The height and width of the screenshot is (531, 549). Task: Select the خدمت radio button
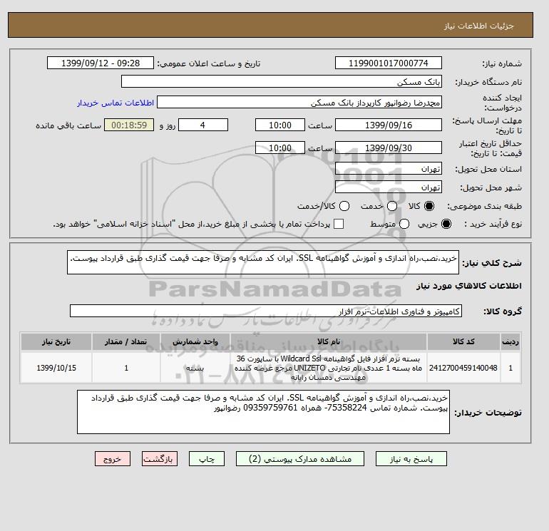click(x=392, y=206)
